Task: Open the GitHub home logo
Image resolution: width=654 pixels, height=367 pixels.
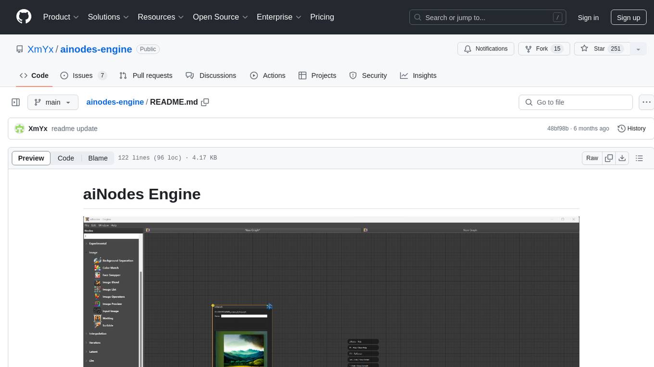Action: (x=24, y=17)
